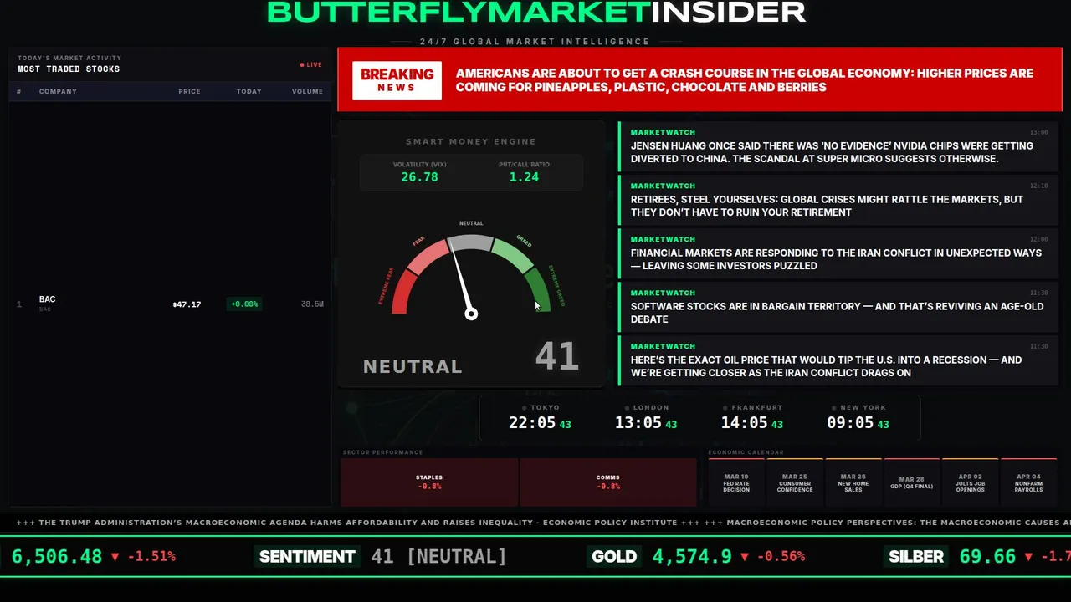Sort stocks by the Volume column
The height and width of the screenshot is (602, 1071).
pos(307,91)
